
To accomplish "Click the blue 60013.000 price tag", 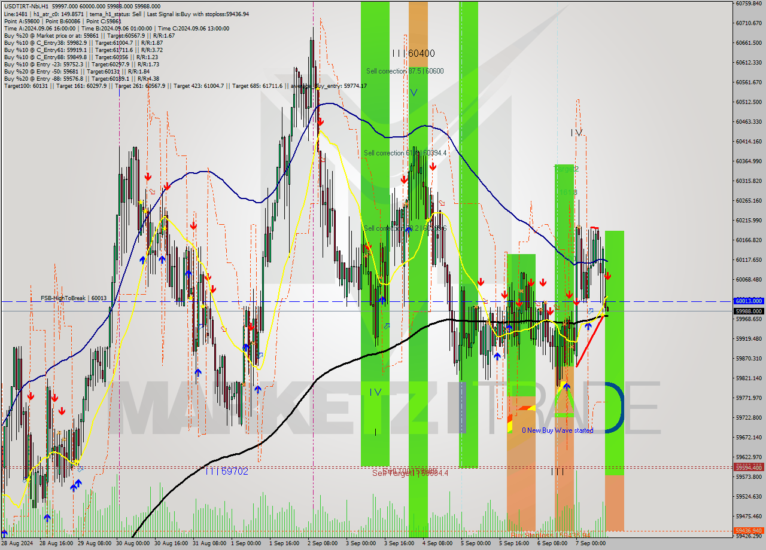I will coord(749,301).
